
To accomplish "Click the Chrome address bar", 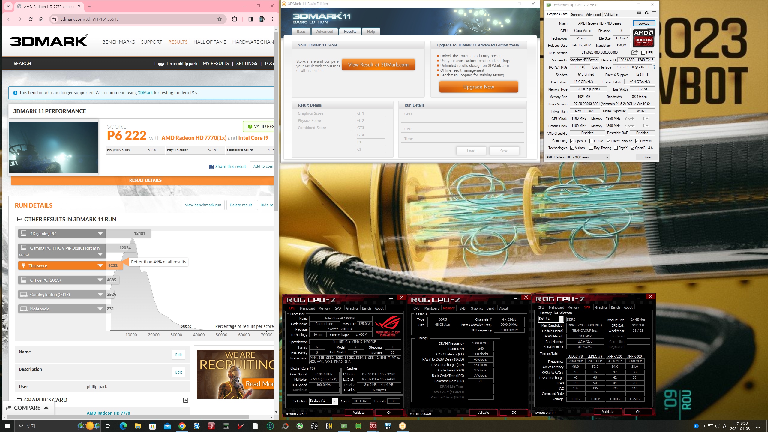I will point(138,19).
